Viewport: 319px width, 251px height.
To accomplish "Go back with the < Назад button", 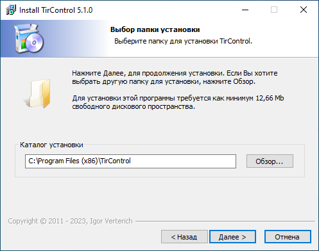I will pyautogui.click(x=184, y=236).
